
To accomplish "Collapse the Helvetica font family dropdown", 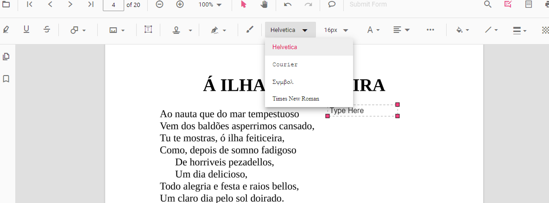I will pyautogui.click(x=290, y=30).
